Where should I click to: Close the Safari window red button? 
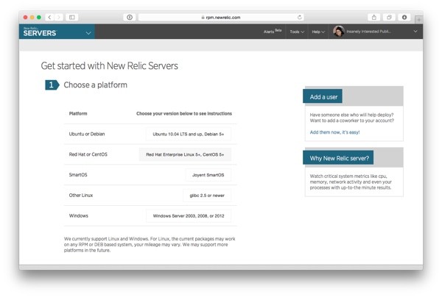(25, 17)
